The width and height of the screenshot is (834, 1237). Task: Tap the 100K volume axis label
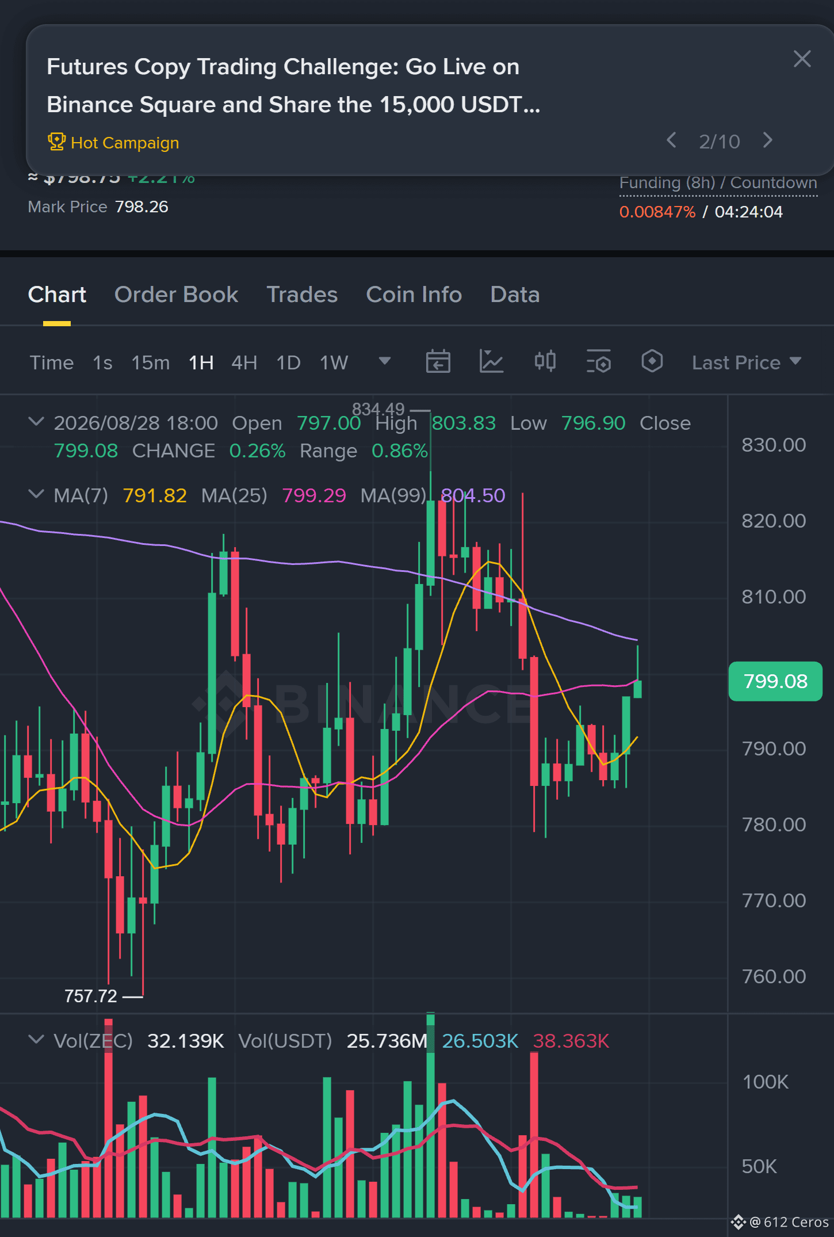(766, 1082)
